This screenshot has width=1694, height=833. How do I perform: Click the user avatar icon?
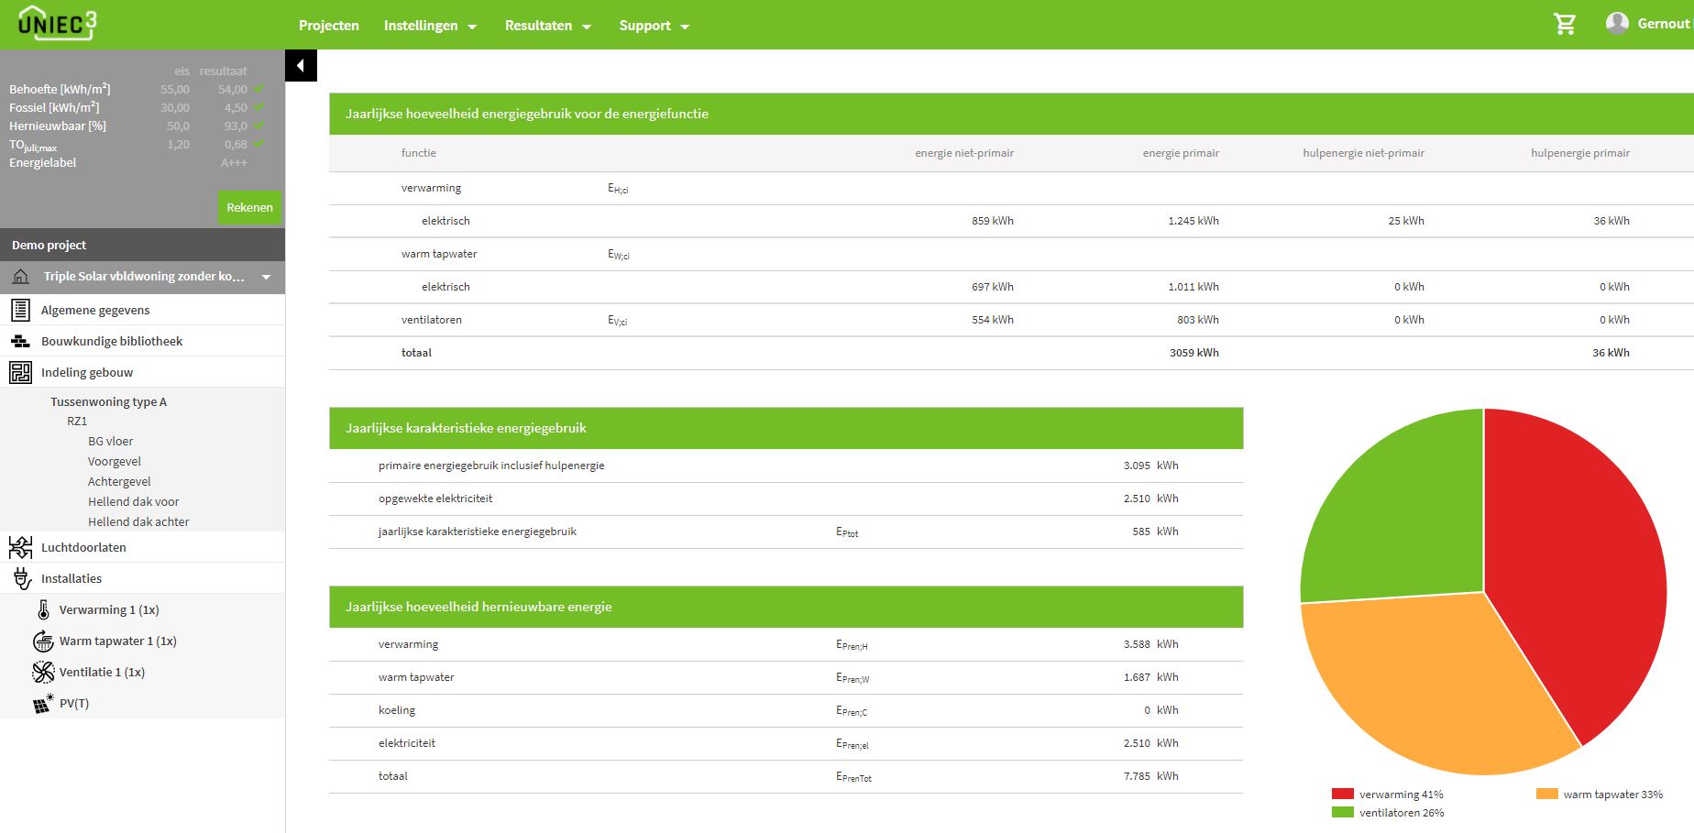coord(1617,24)
